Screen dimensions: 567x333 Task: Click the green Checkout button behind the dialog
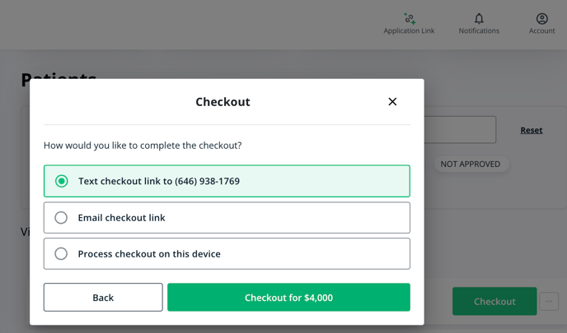[x=494, y=302]
